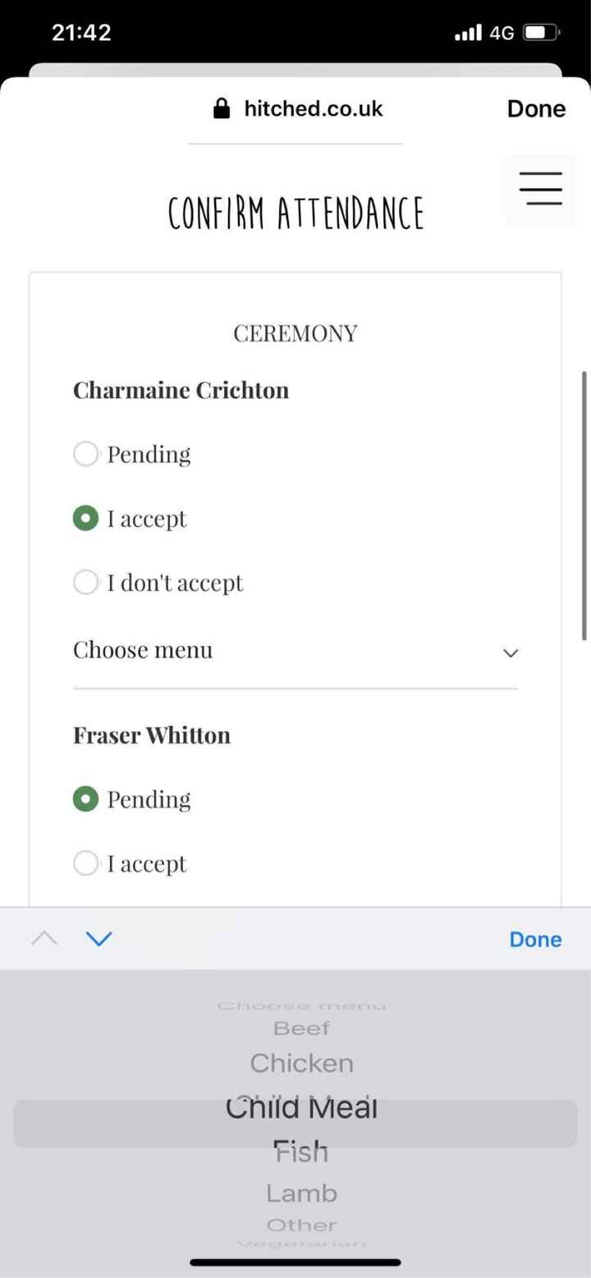This screenshot has width=591, height=1278.
Task: Tap the clock showing 21:42
Action: pos(80,31)
